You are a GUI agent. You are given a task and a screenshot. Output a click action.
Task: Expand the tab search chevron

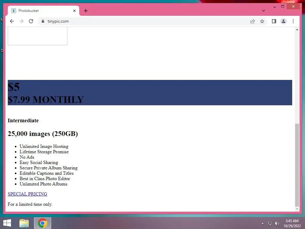263,11
